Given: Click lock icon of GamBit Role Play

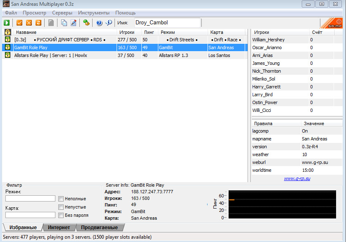Looking at the screenshot, I should click(7, 47).
